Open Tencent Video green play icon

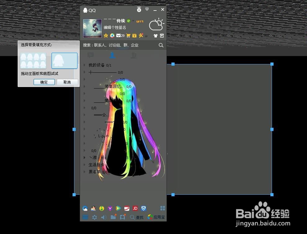[x=118, y=208]
